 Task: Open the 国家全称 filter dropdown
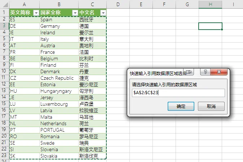click(x=75, y=13)
